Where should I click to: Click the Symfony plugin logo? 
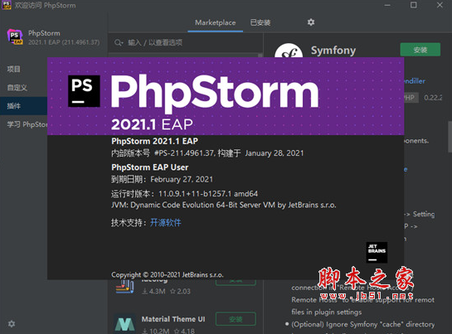pos(289,51)
